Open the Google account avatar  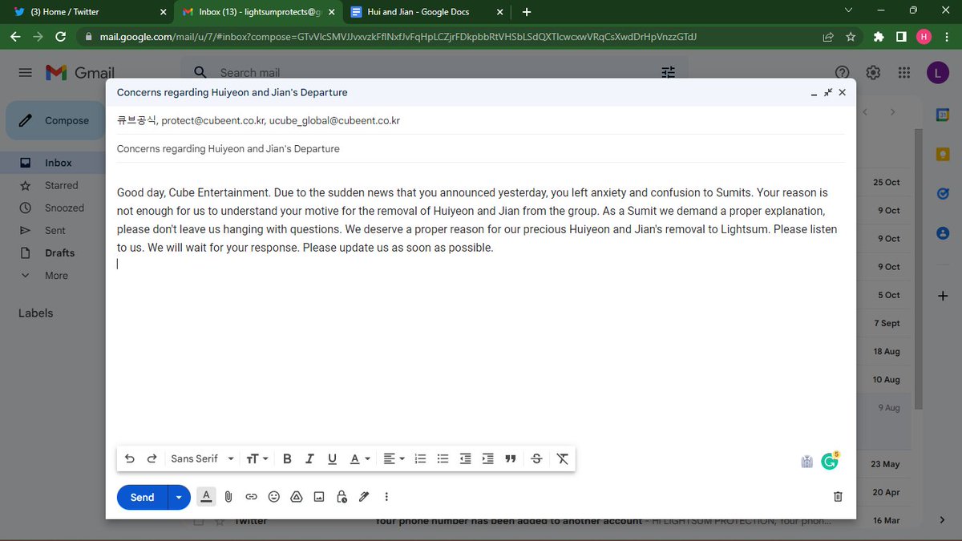coord(937,73)
